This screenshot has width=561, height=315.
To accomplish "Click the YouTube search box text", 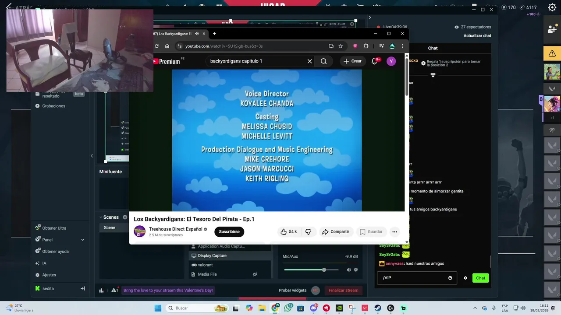I will coord(236,61).
